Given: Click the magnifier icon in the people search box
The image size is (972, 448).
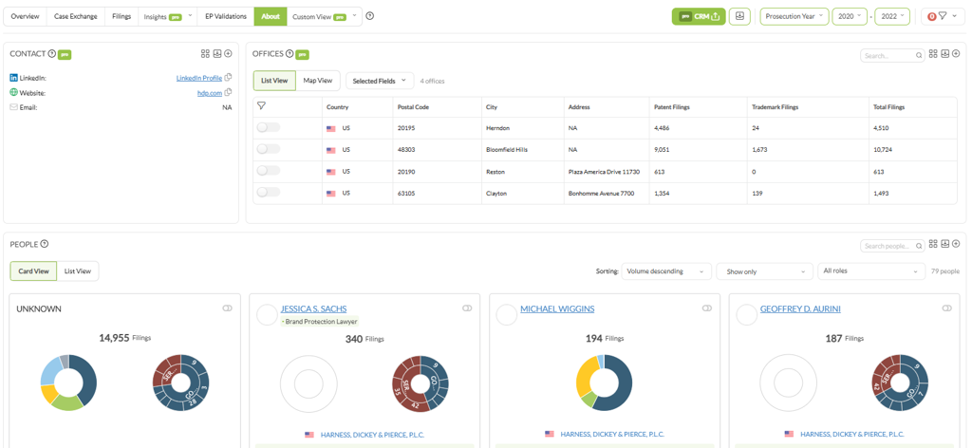Looking at the screenshot, I should coord(919,246).
